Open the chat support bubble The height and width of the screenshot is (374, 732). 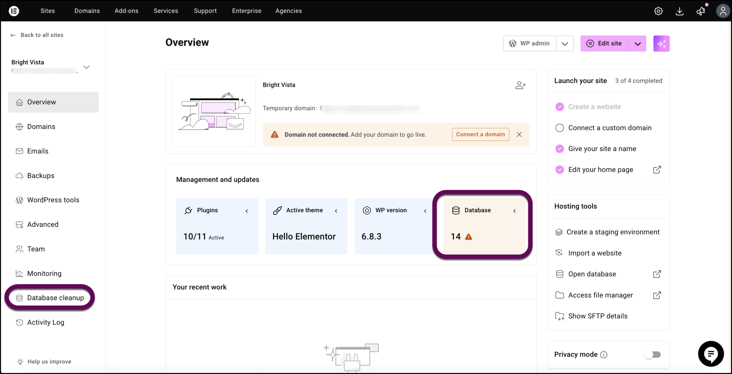(x=711, y=353)
